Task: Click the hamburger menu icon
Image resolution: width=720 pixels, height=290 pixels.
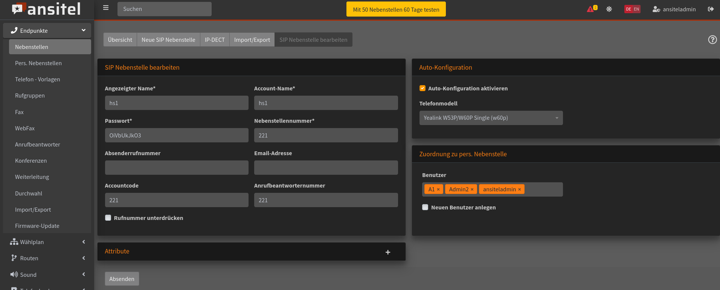Action: pyautogui.click(x=106, y=8)
